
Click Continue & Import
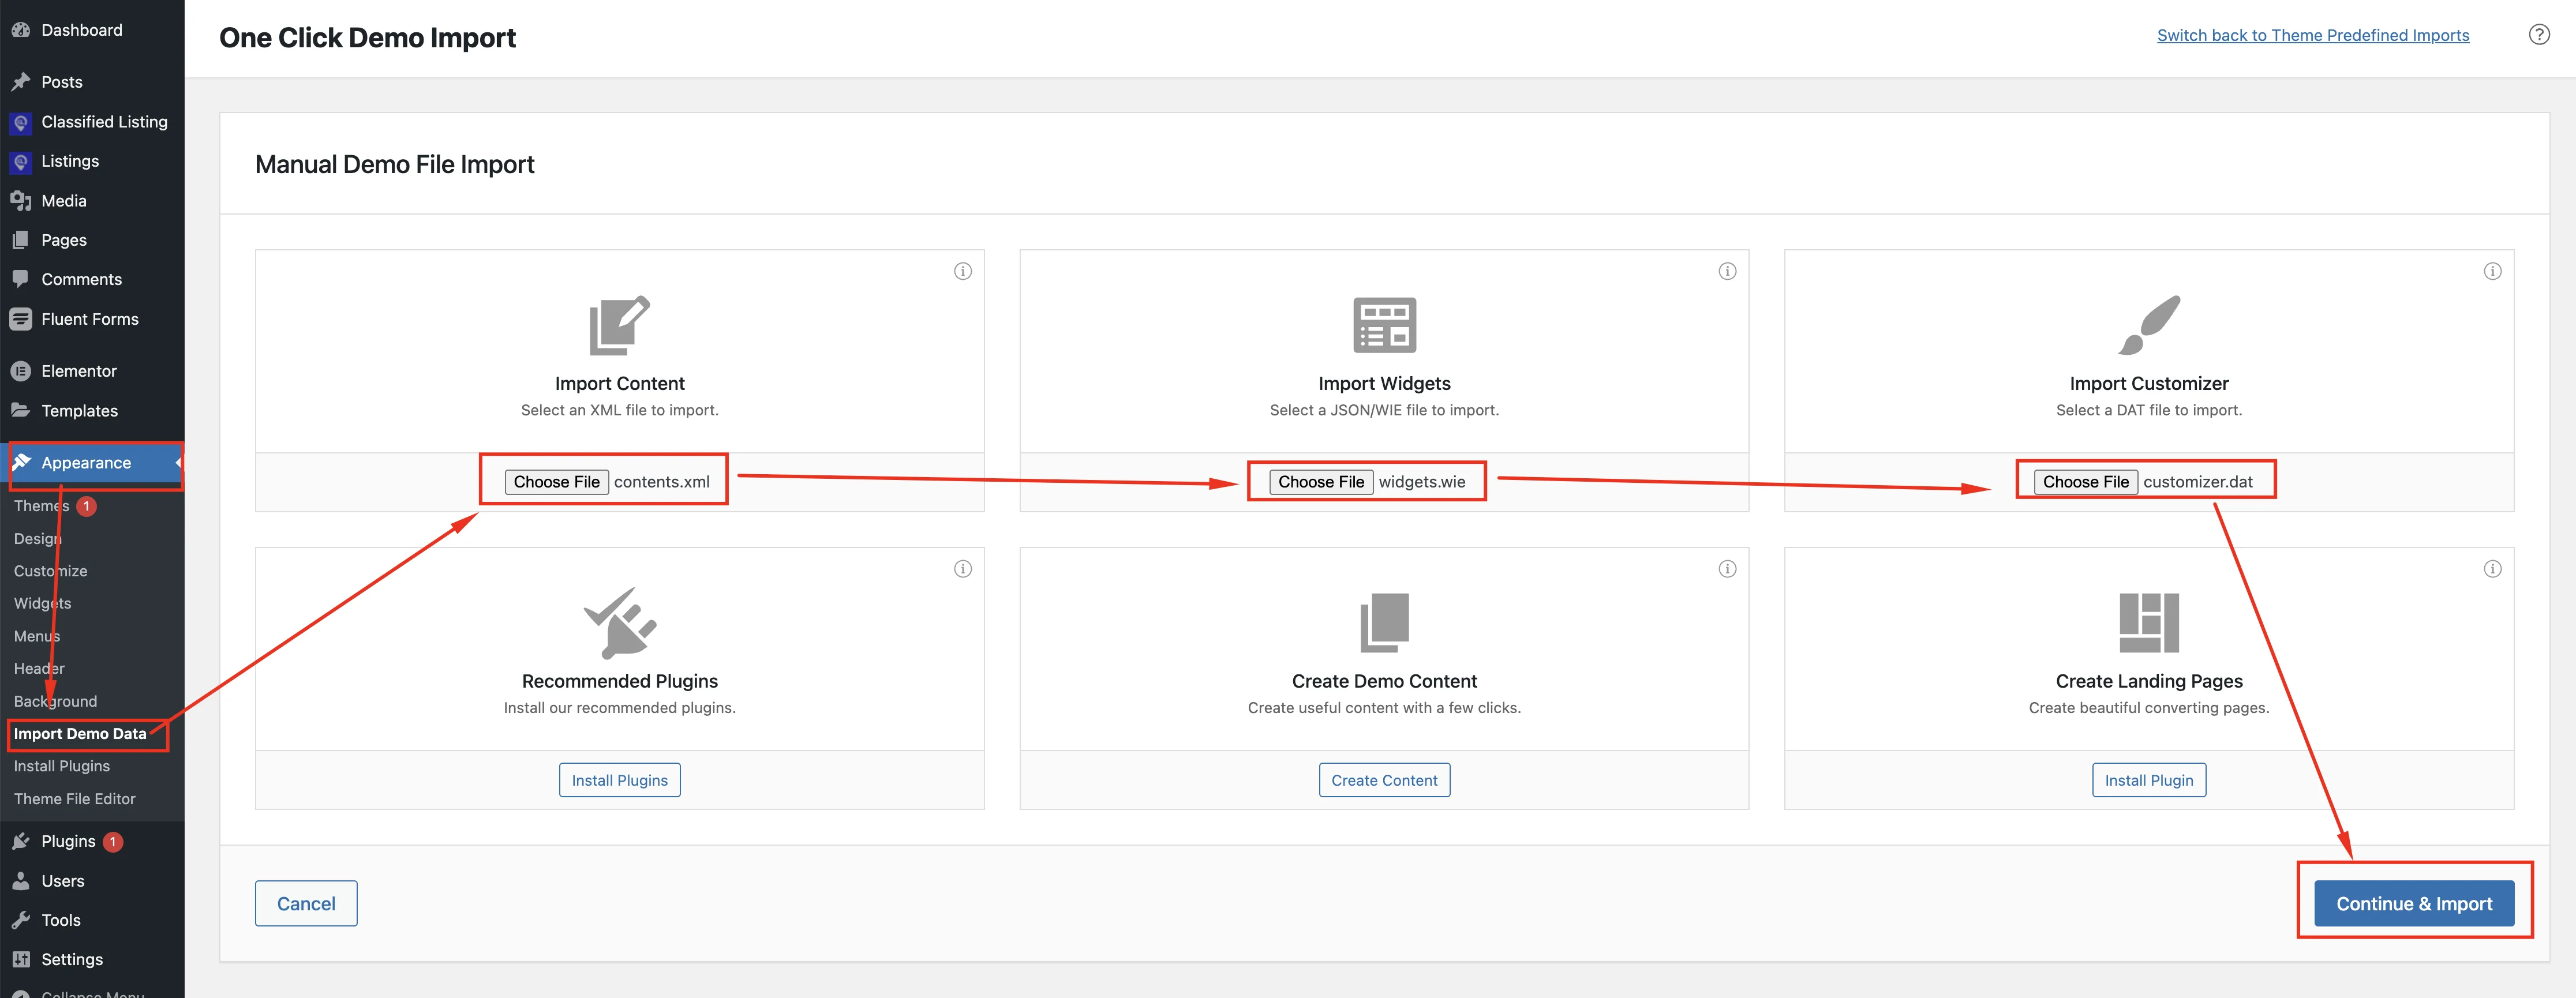(2413, 903)
